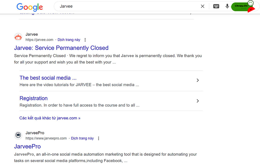Click the https://www.jarveepro.com URL text

coord(46,138)
